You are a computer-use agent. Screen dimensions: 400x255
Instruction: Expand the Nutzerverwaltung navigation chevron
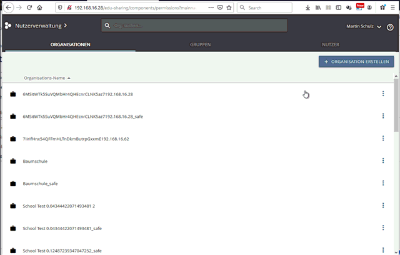(x=65, y=26)
